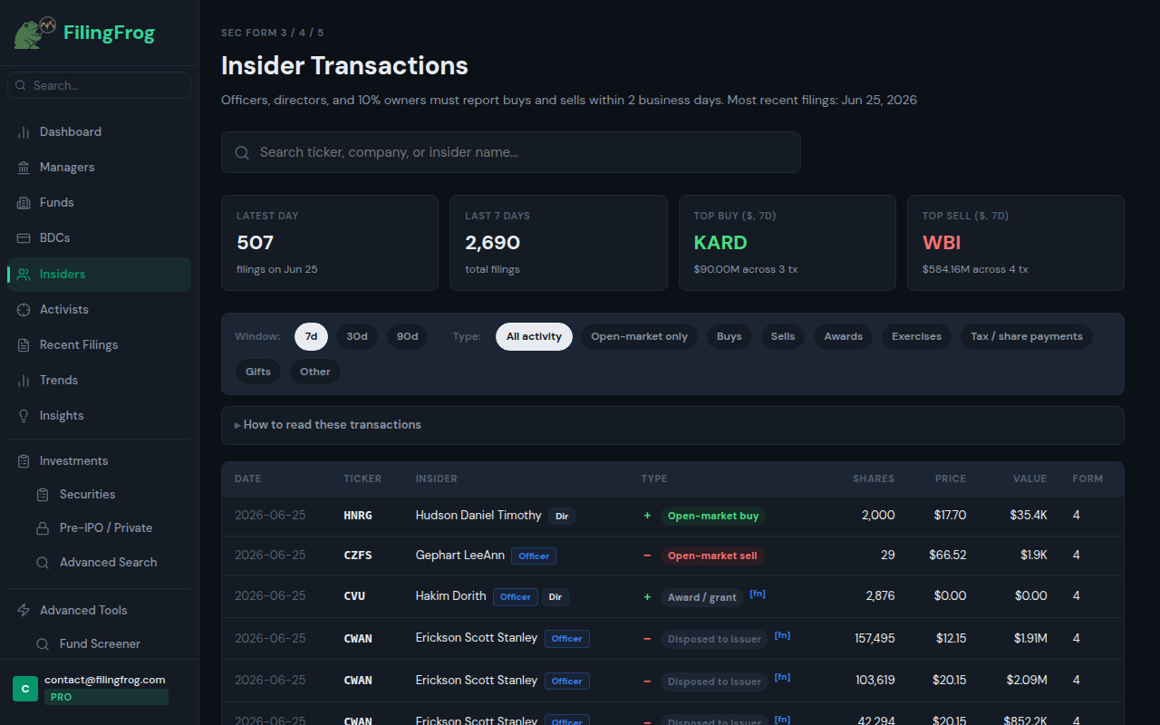Click the DATE column header
1160x725 pixels.
point(247,478)
